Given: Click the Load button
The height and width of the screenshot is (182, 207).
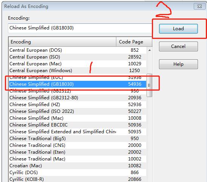Looking at the screenshot, I should click(x=178, y=29).
